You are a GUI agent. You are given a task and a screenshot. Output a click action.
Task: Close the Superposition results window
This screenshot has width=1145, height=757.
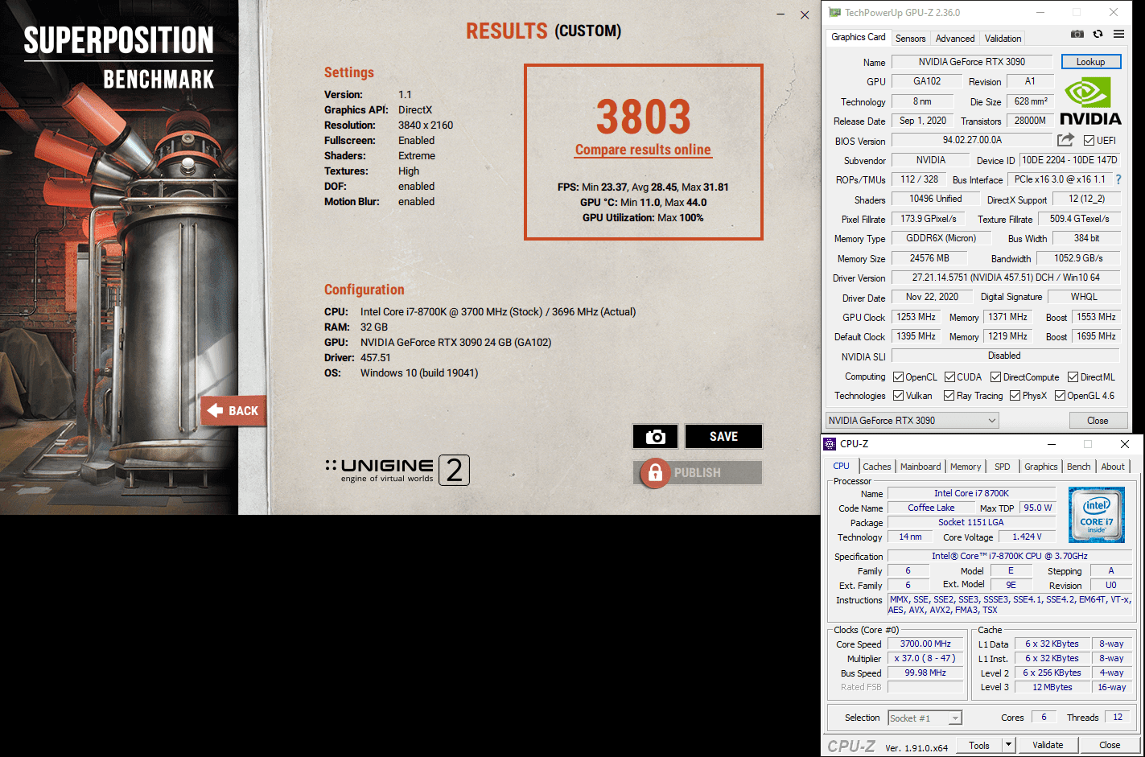[805, 14]
